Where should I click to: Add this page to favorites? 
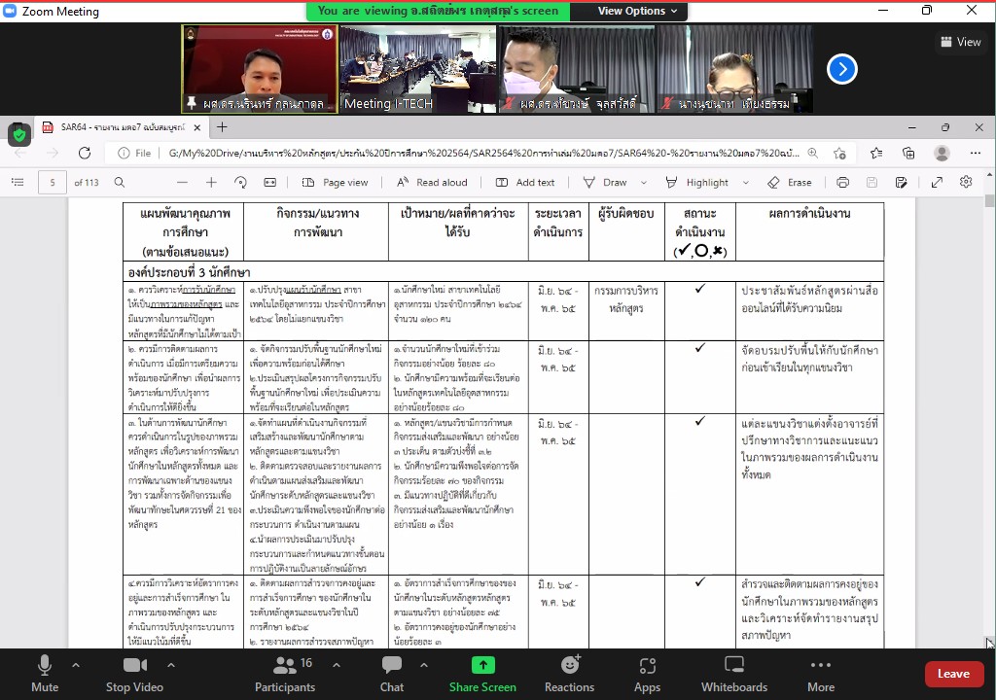coord(839,153)
